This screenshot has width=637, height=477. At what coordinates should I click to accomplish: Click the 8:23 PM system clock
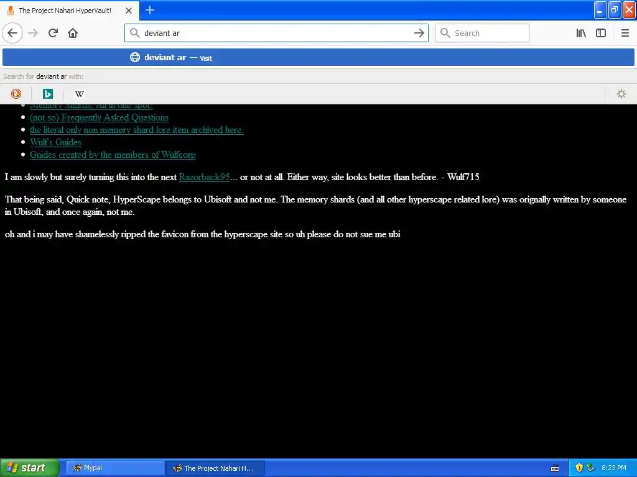pyautogui.click(x=613, y=468)
